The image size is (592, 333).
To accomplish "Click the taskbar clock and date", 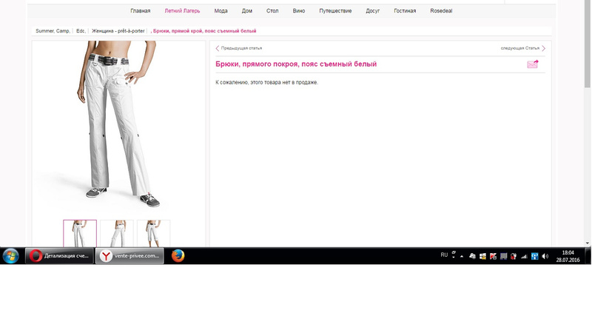I will click(568, 256).
